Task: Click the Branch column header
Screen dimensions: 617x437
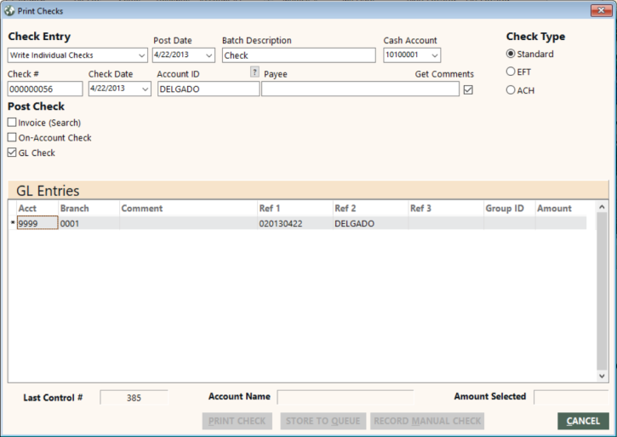Action: tap(89, 209)
